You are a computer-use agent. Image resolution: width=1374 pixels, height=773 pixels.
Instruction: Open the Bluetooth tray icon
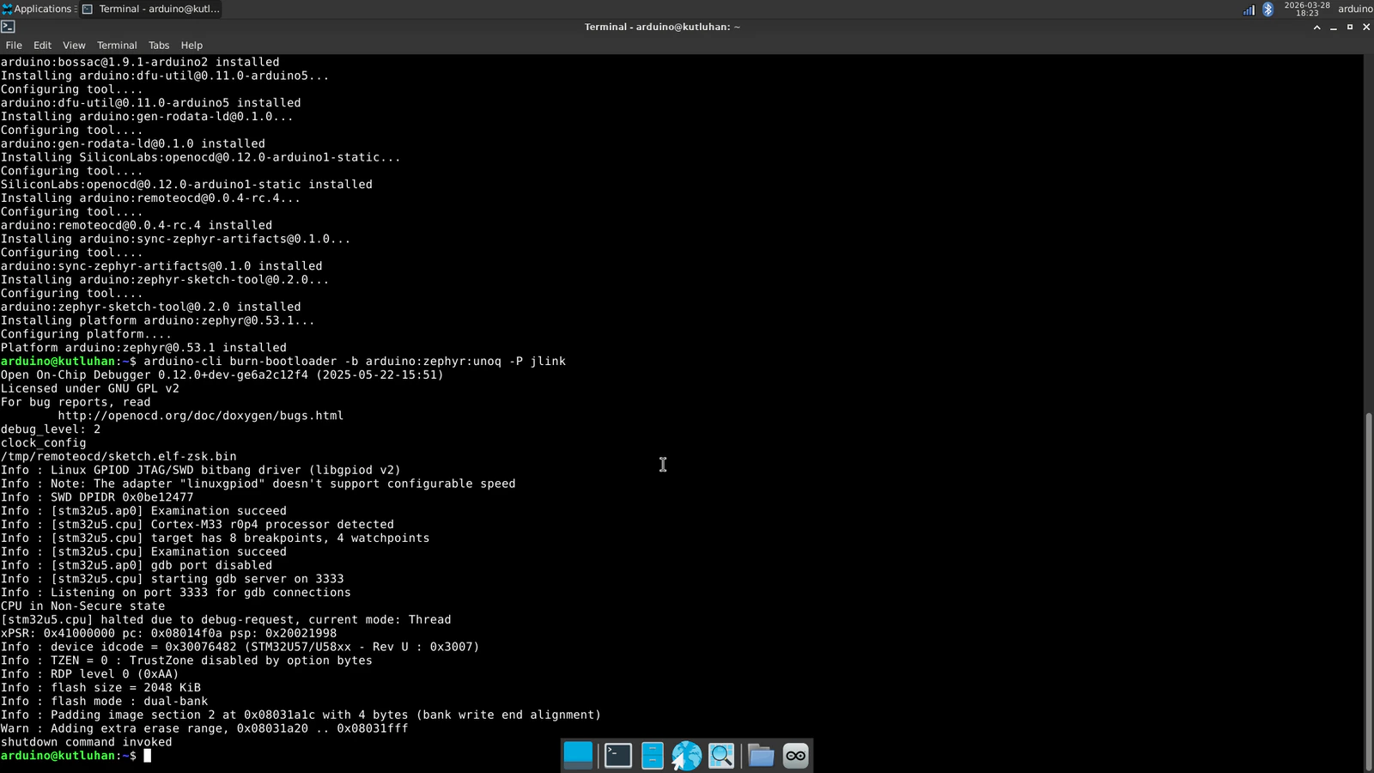(x=1268, y=9)
